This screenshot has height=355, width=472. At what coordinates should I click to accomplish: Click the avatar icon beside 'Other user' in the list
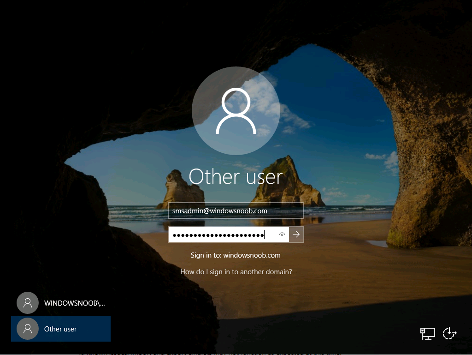pos(28,329)
